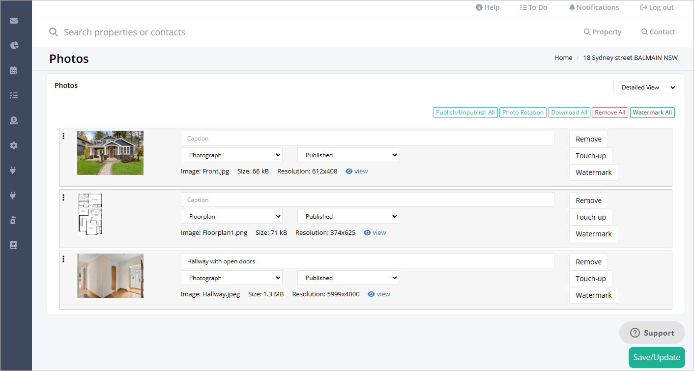Click the Caption field for Floorplan1.png
This screenshot has width=694, height=371.
tap(367, 200)
